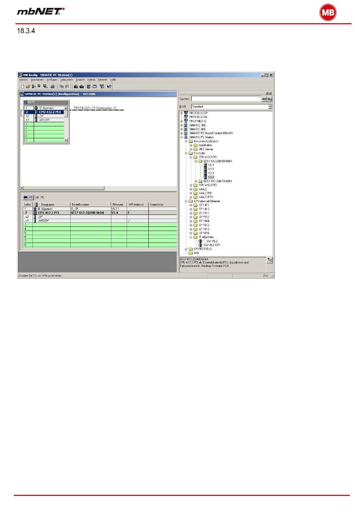Click the Print toolbar icon
The width and height of the screenshot is (355, 515).
click(53, 86)
